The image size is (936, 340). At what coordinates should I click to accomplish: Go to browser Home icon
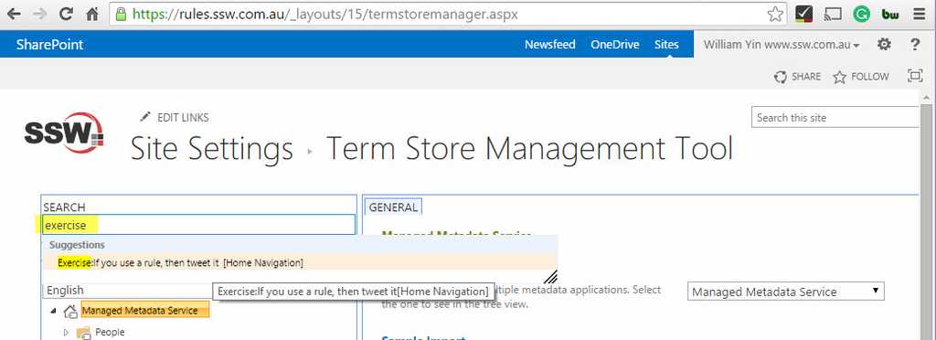(92, 14)
